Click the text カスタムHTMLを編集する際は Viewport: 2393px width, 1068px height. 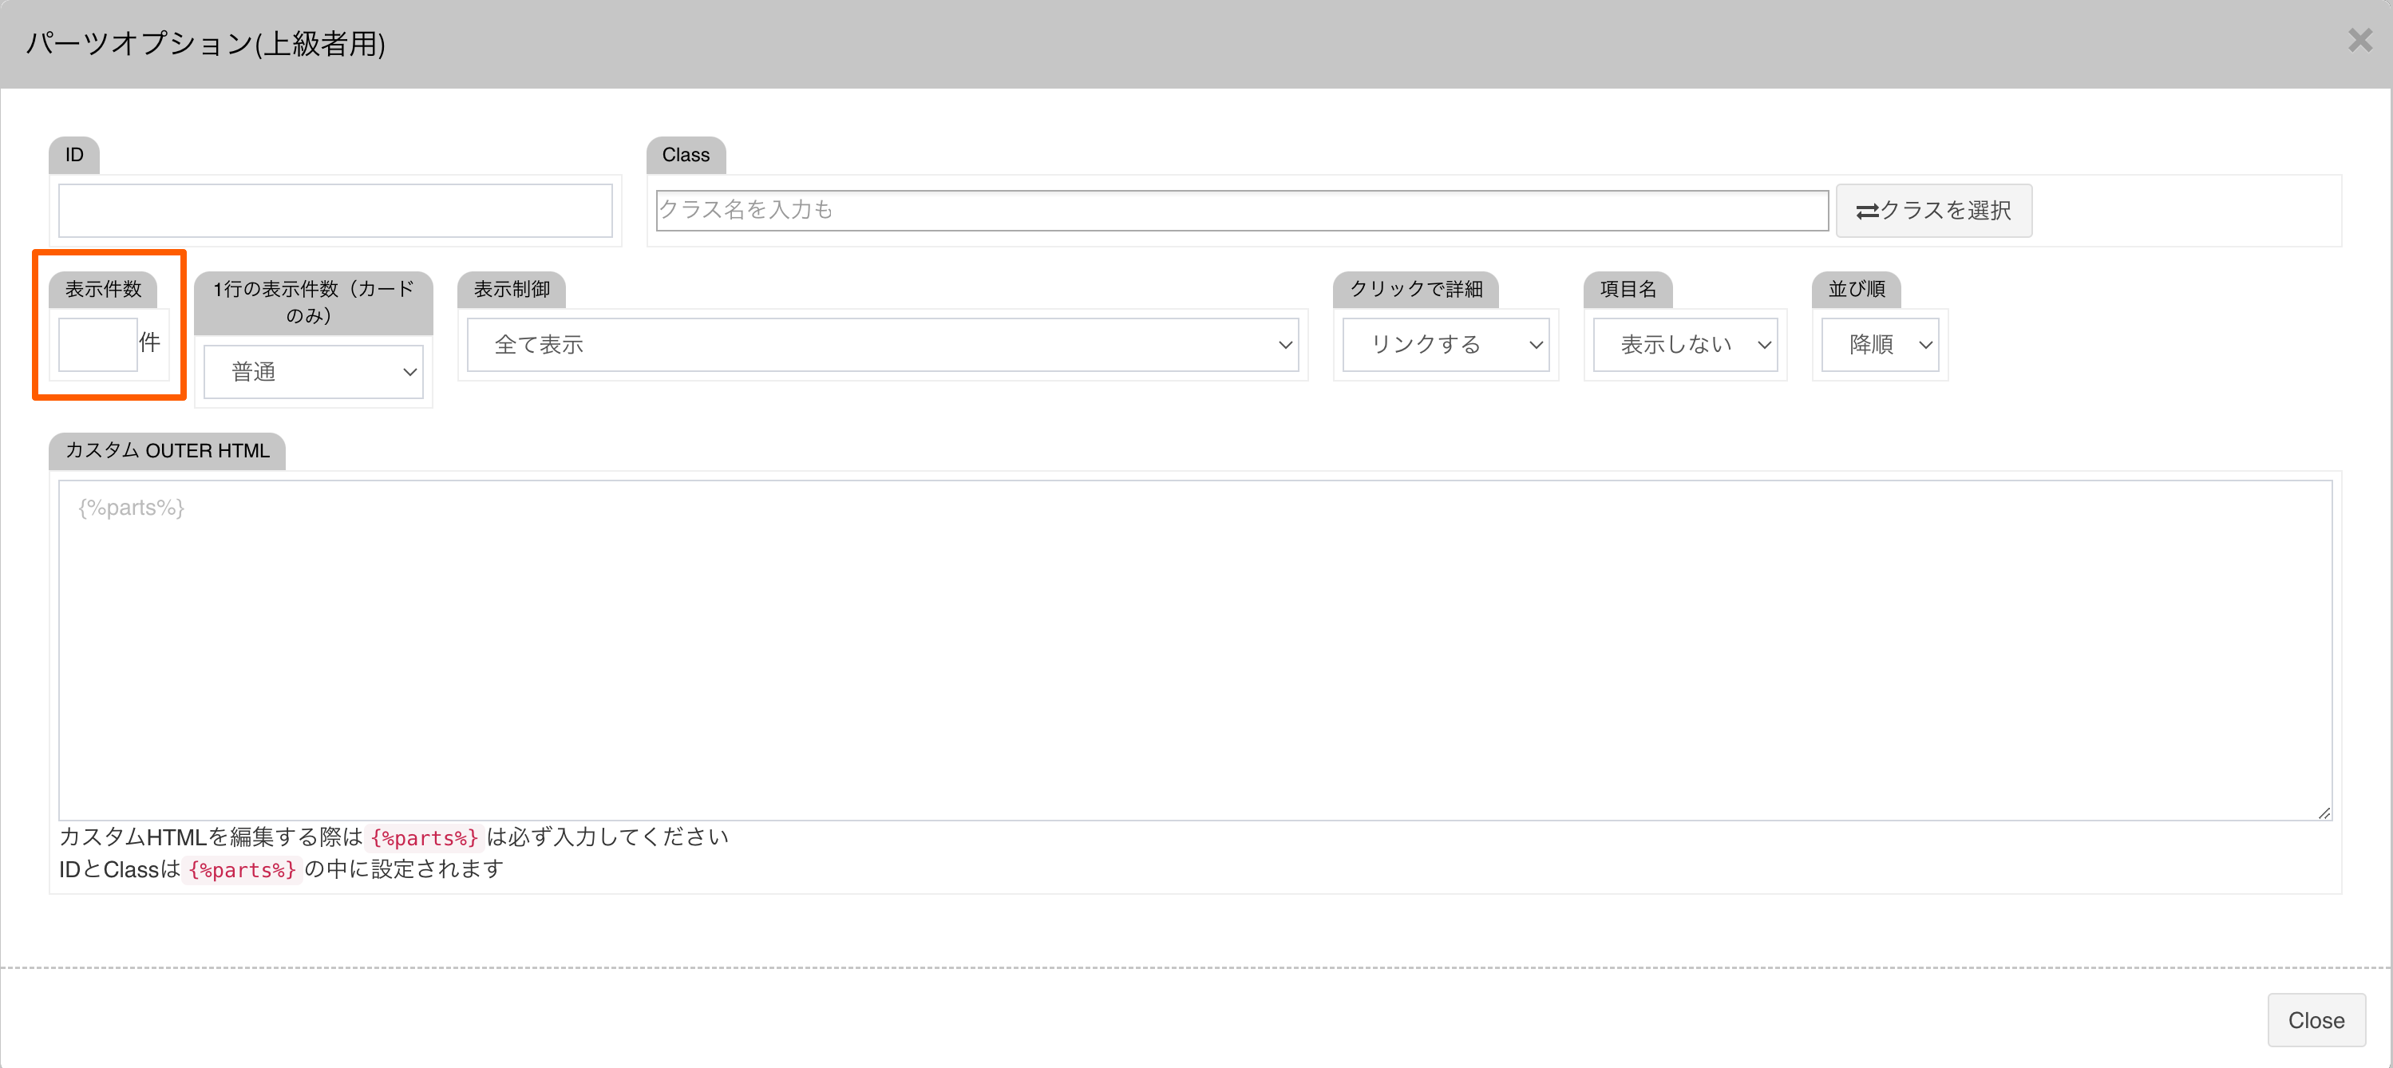(x=211, y=837)
